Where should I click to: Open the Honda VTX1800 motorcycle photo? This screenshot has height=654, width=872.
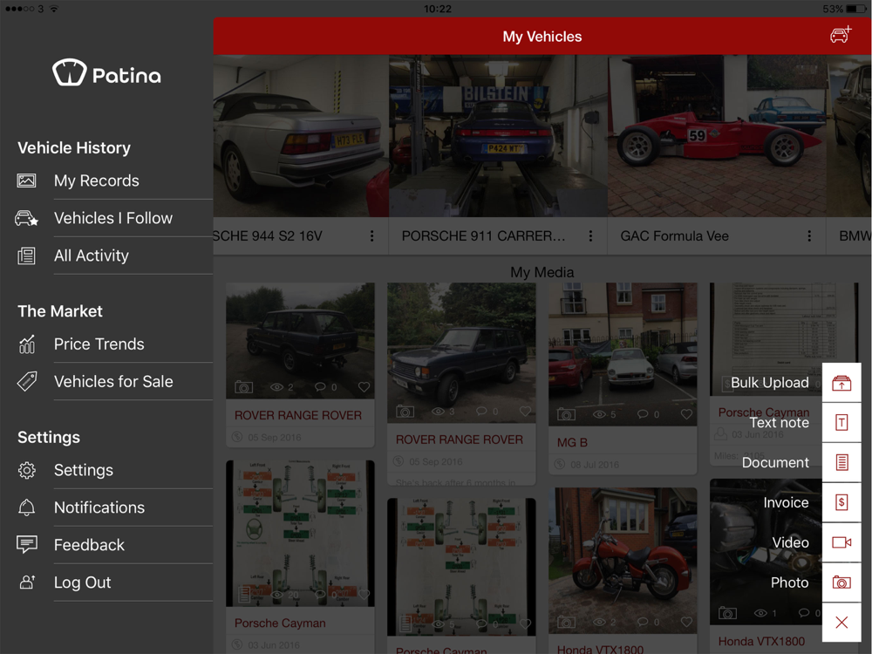623,561
